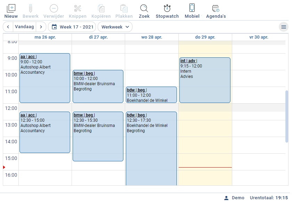Click the Knippen scissors icon
This screenshot has width=292, height=201.
tap(78, 8)
